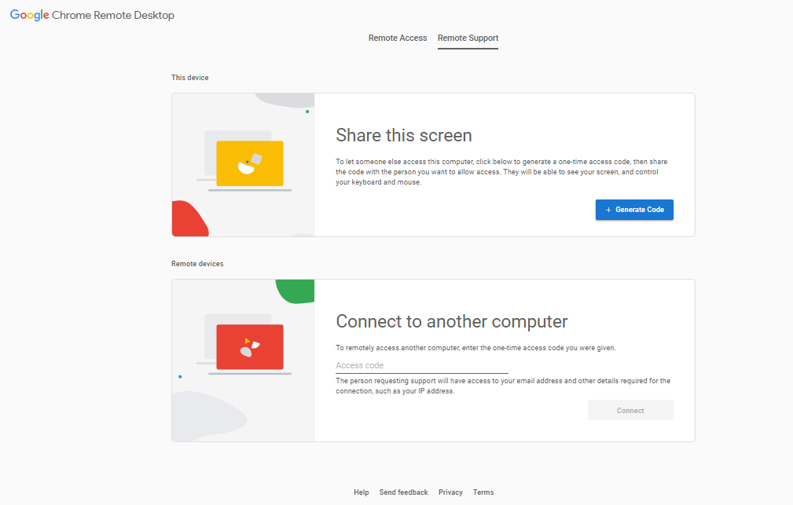The image size is (793, 505).
Task: Click the Google logo in the header
Action: pos(29,15)
